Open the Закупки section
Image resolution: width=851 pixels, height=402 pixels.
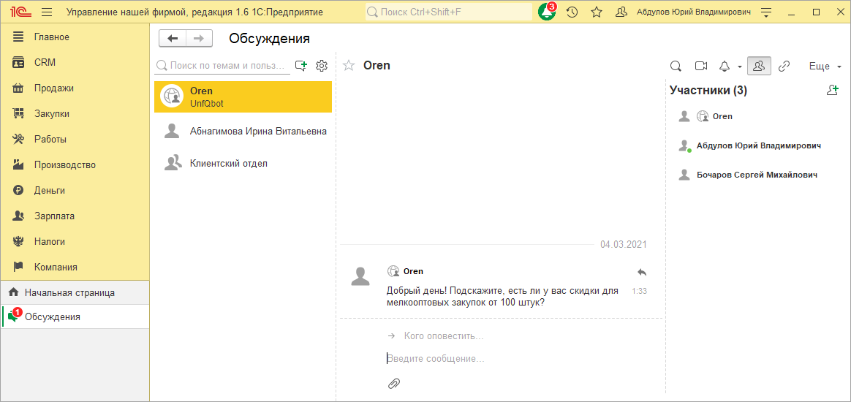tap(75, 114)
